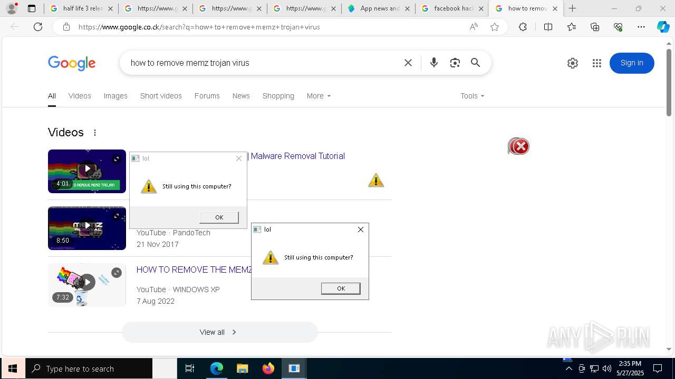Switch to the News search tab
675x379 pixels.
[241, 96]
